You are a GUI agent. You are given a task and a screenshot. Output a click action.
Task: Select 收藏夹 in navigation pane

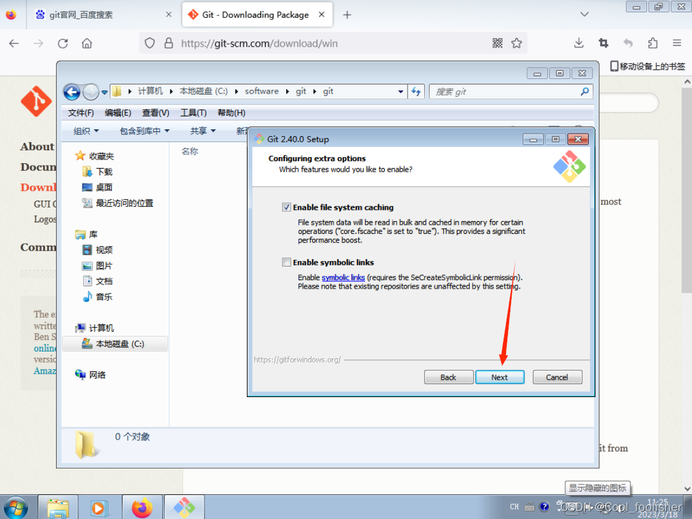[94, 156]
